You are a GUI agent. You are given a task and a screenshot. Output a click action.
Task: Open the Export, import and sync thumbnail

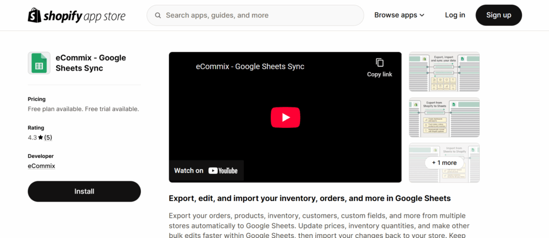coord(444,72)
